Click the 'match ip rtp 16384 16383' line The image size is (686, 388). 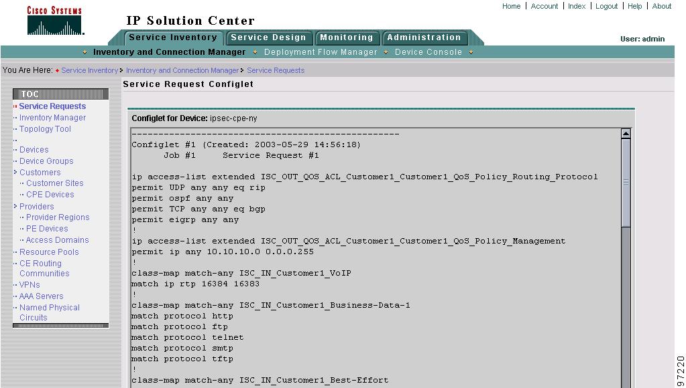(x=196, y=284)
